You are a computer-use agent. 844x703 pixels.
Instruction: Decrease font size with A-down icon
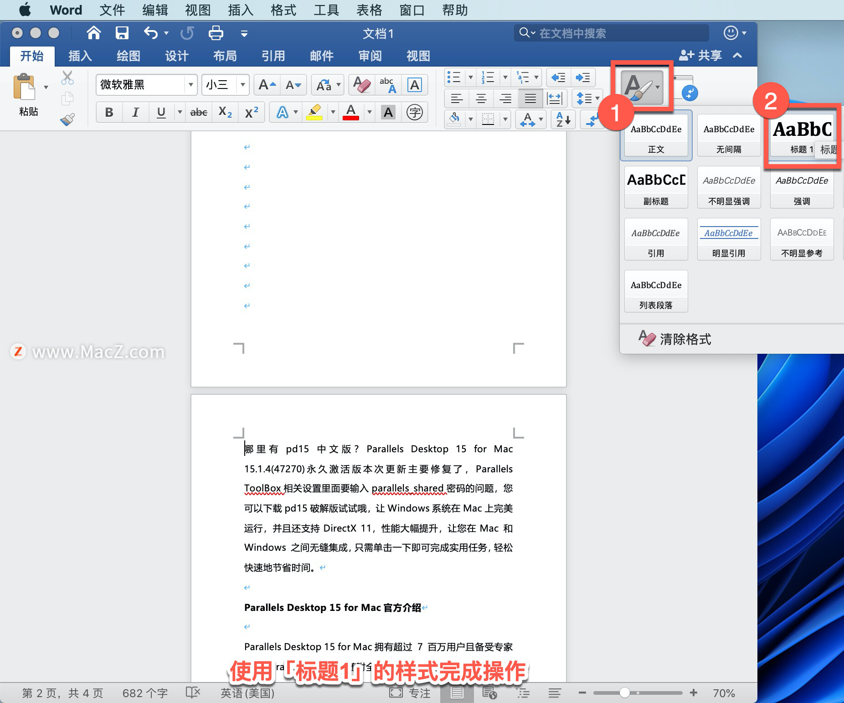point(293,85)
